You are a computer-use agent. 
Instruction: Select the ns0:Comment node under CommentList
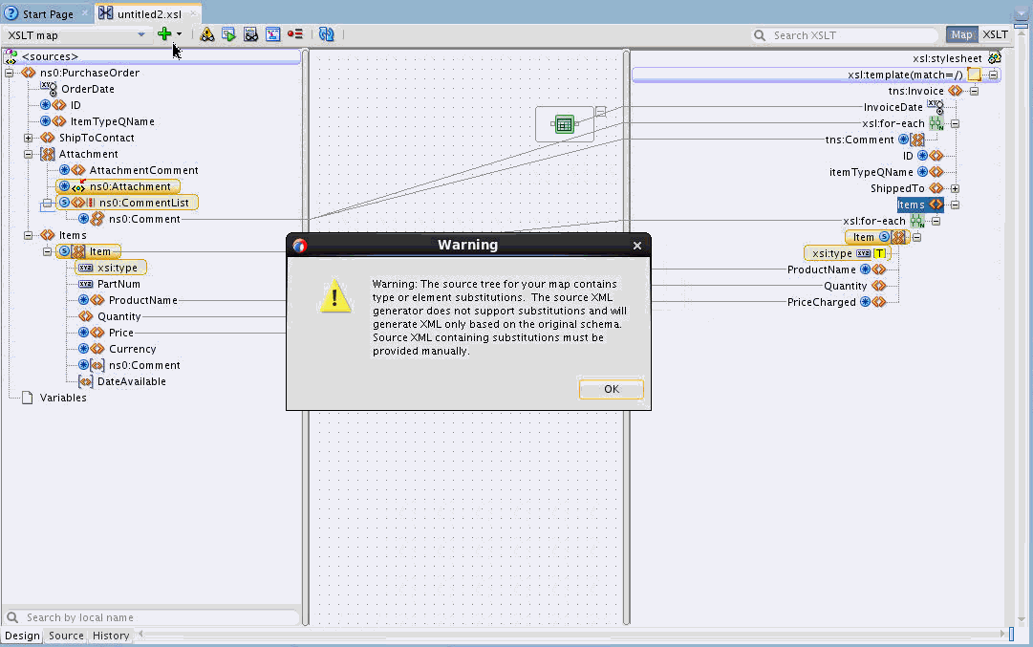tap(144, 219)
